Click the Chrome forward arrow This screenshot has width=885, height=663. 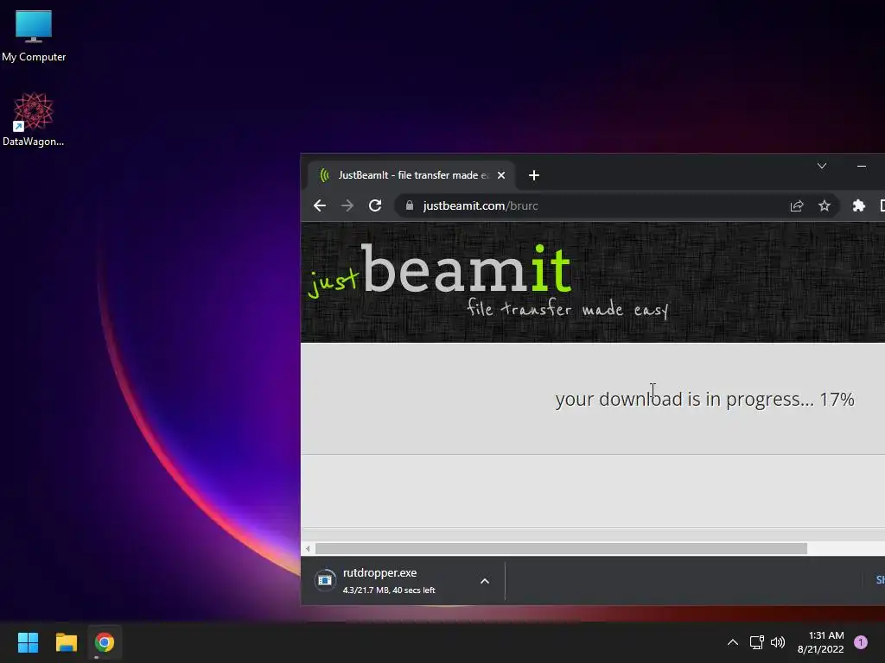[347, 205]
